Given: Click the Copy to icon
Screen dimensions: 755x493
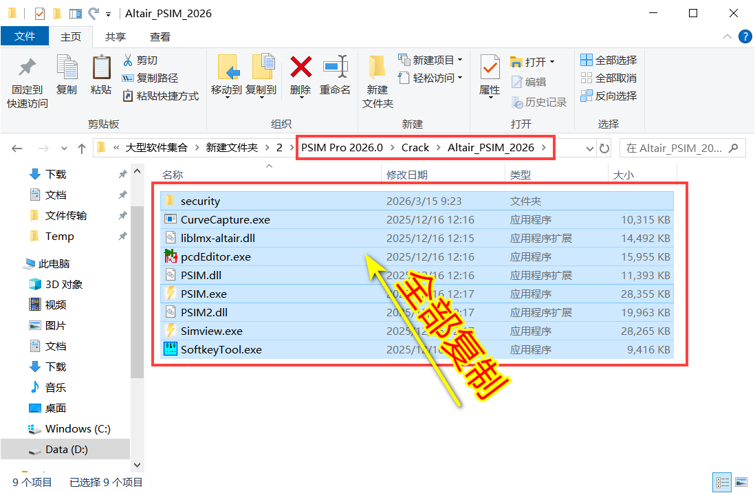Looking at the screenshot, I should (263, 67).
